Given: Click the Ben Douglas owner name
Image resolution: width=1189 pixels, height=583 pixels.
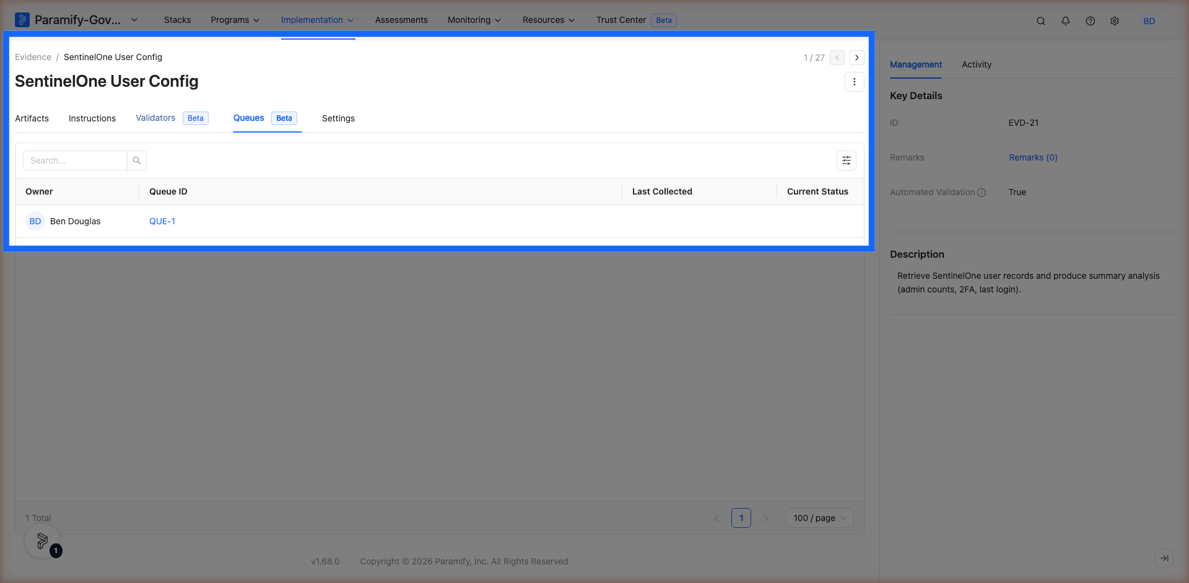Looking at the screenshot, I should (x=75, y=221).
